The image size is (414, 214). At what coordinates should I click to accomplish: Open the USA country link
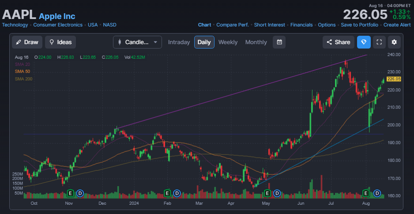coord(93,25)
